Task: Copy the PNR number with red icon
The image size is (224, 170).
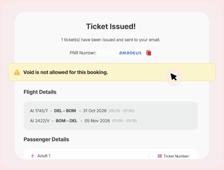Action: click(x=149, y=53)
